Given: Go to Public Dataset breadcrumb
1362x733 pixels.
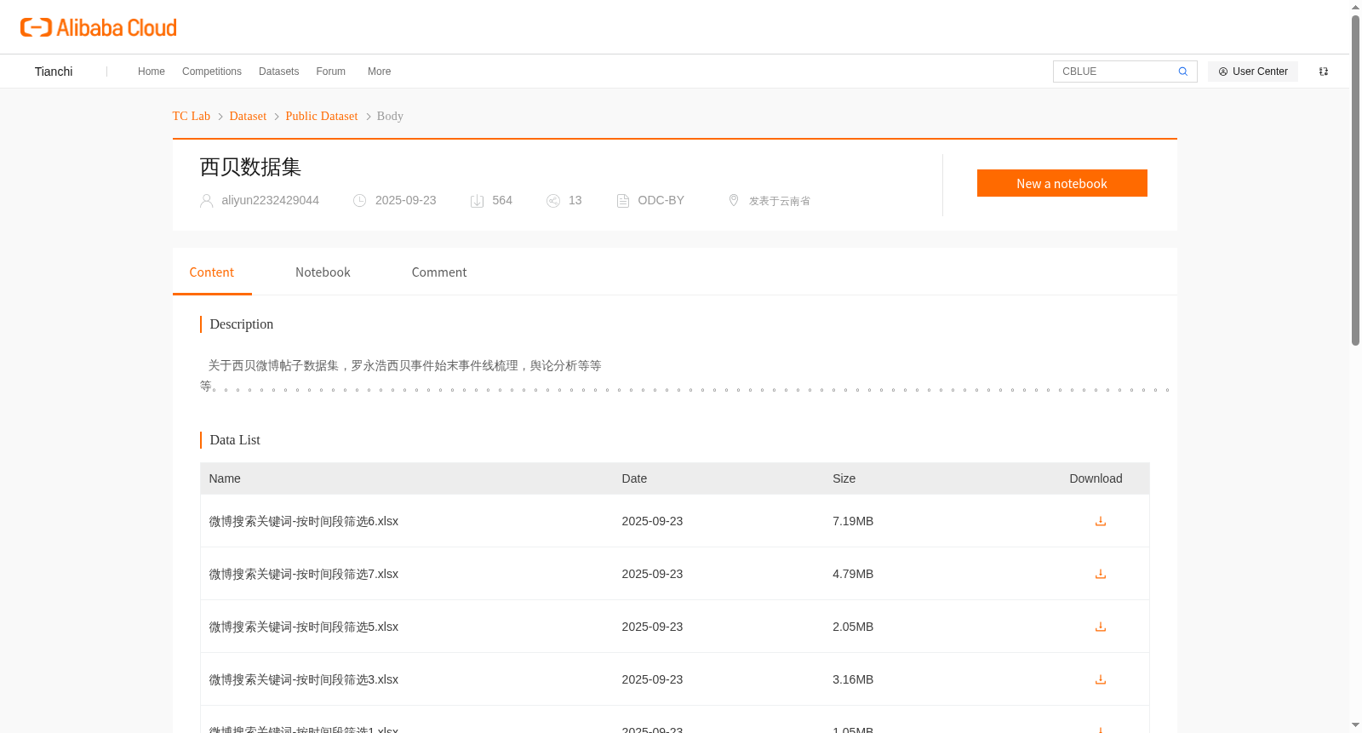Looking at the screenshot, I should (322, 116).
